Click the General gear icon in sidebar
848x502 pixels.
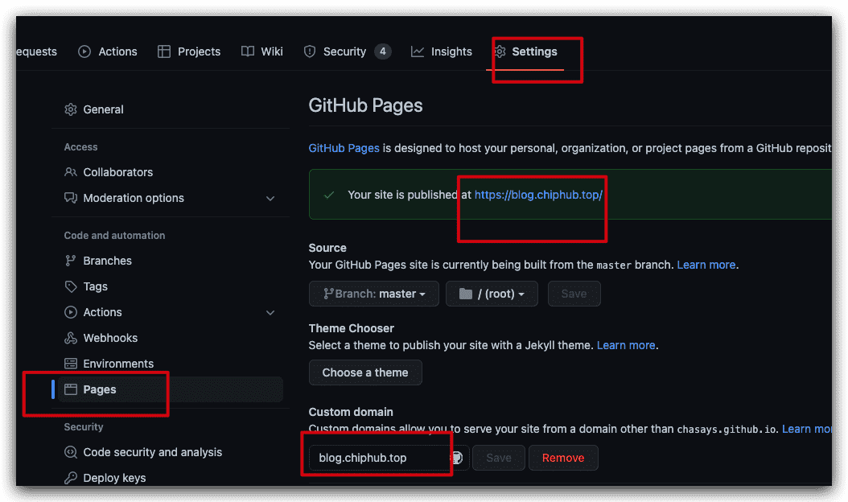tap(71, 109)
